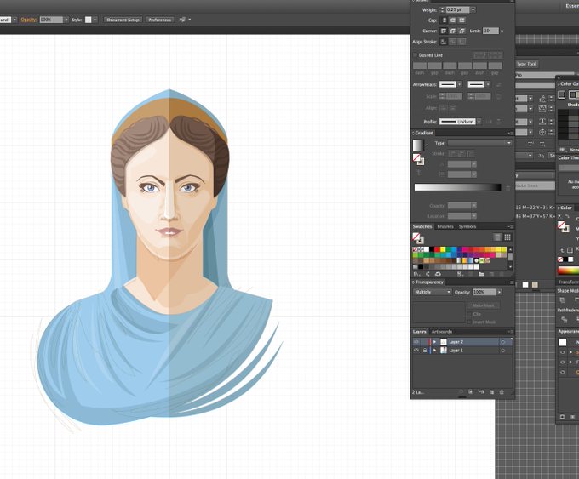The width and height of the screenshot is (579, 479).
Task: Click the Gradient panel tab
Action: coord(424,133)
